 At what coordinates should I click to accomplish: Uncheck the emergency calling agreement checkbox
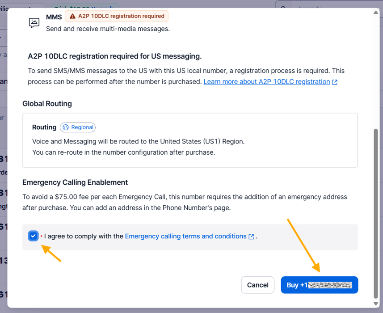(33, 236)
